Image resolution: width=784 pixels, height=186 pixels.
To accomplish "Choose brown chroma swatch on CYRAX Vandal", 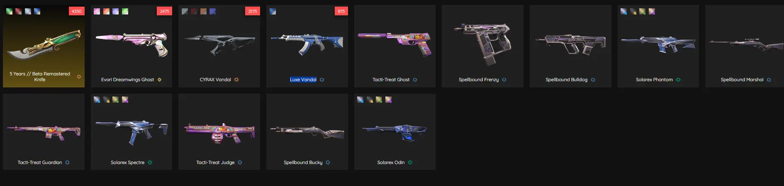I will (203, 12).
